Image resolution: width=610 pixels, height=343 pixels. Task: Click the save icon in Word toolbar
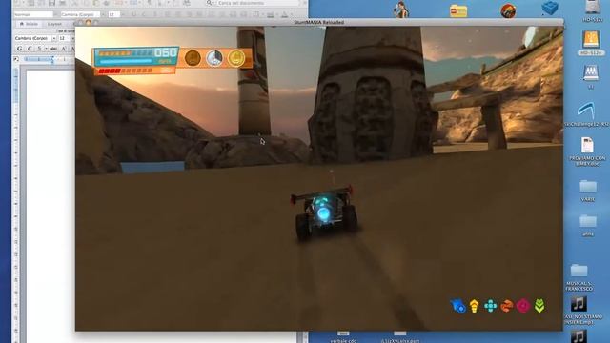coord(51,3)
